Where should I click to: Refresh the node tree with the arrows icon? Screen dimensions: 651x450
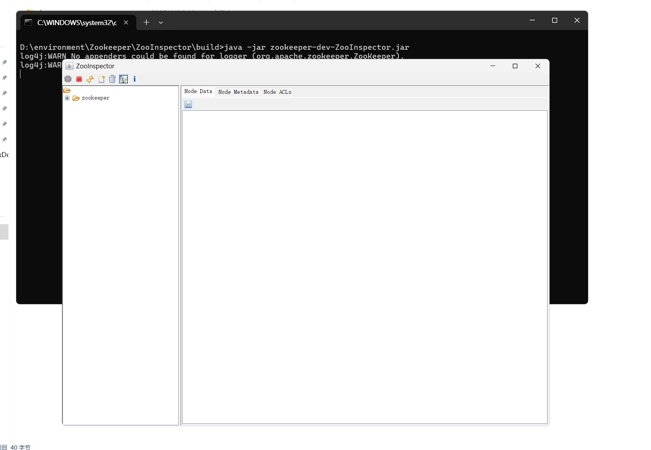pyautogui.click(x=90, y=79)
